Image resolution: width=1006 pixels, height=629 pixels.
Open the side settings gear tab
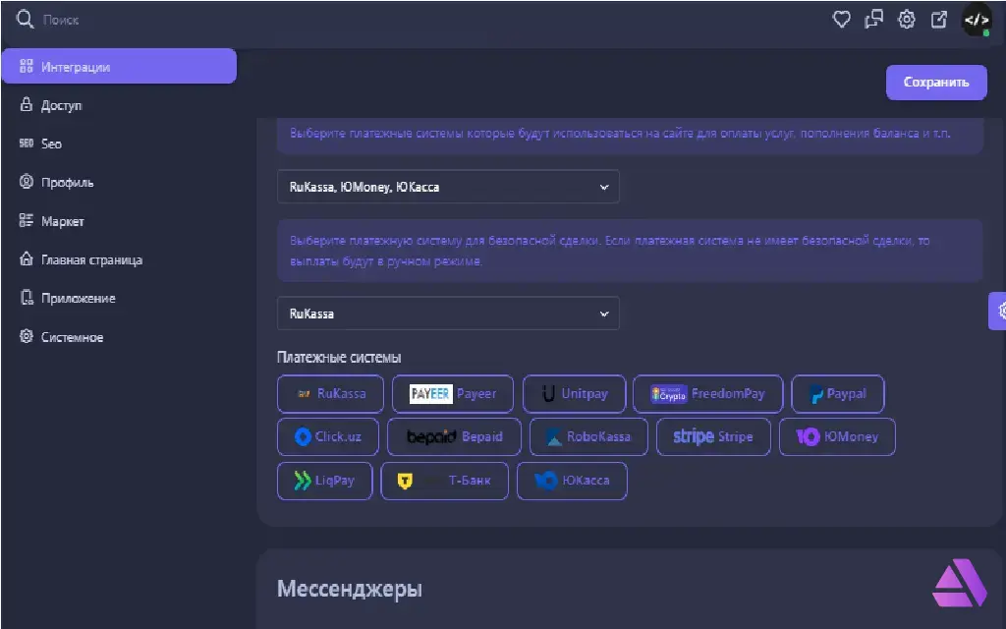click(x=999, y=311)
